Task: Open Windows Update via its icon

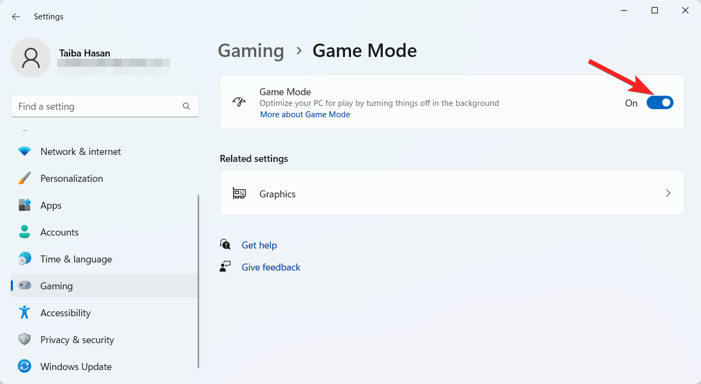Action: pos(25,366)
